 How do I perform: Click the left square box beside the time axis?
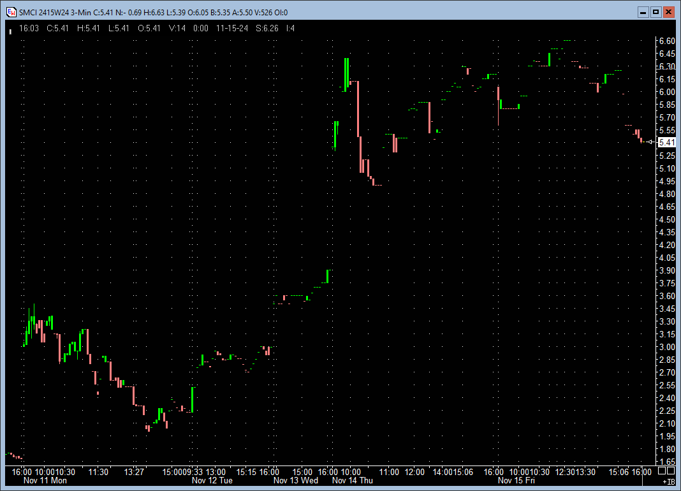[x=663, y=471]
